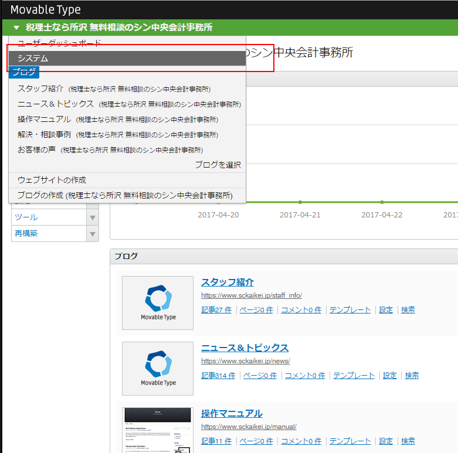Image resolution: width=458 pixels, height=453 pixels.
Task: Open 検索 for 操作マニュアル
Action: pyautogui.click(x=408, y=441)
